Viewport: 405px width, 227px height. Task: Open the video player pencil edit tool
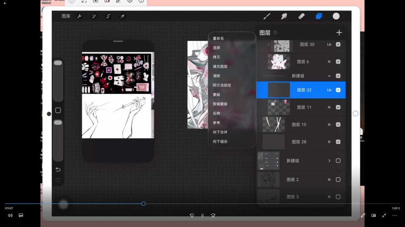363,216
